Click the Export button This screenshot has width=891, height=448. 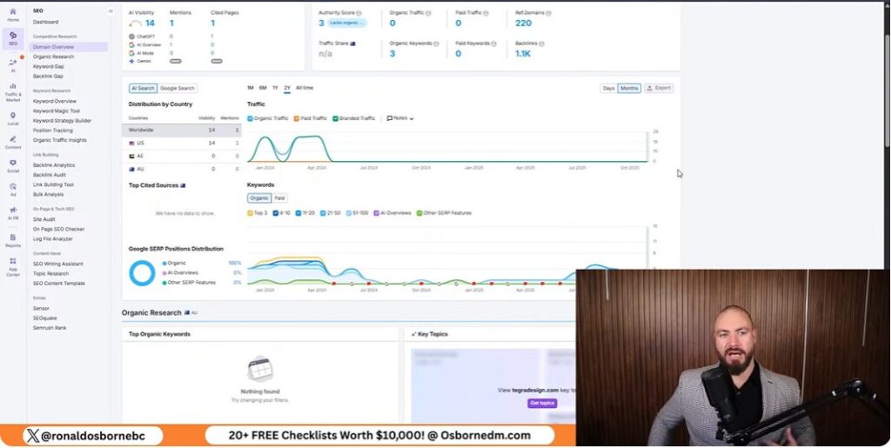659,88
